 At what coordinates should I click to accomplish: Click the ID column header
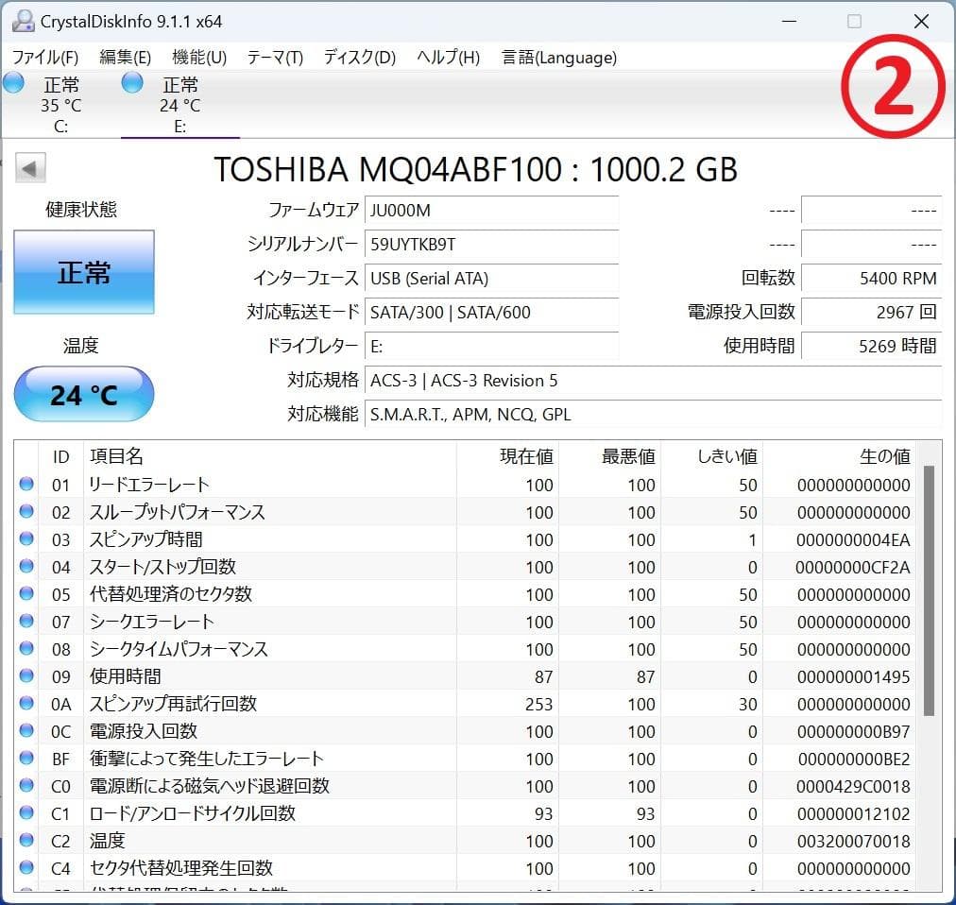click(61, 456)
